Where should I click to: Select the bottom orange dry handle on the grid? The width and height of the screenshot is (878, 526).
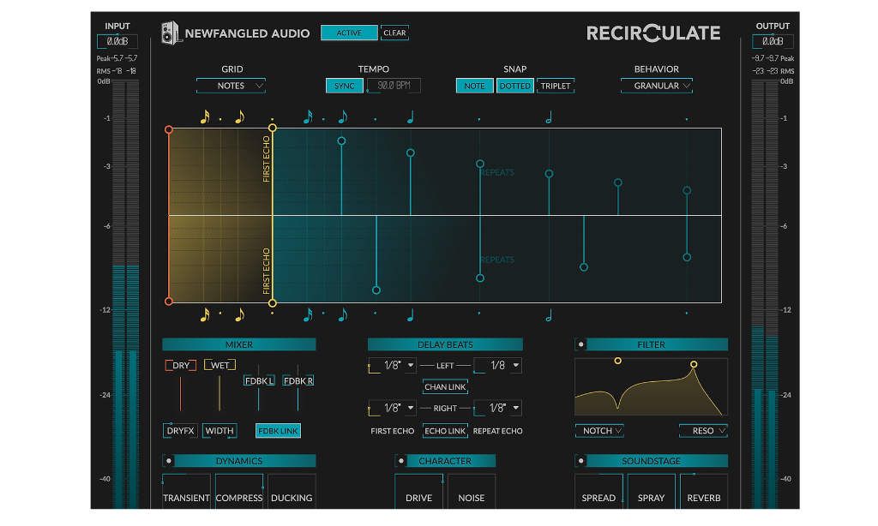pyautogui.click(x=169, y=301)
